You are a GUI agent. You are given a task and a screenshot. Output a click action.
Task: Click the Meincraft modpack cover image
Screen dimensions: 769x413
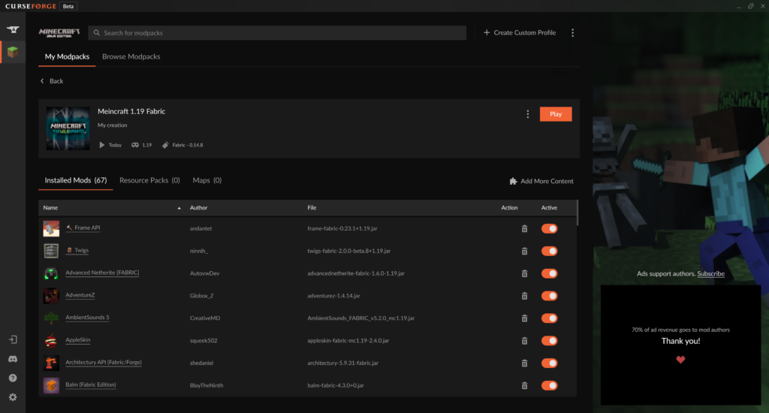[68, 128]
